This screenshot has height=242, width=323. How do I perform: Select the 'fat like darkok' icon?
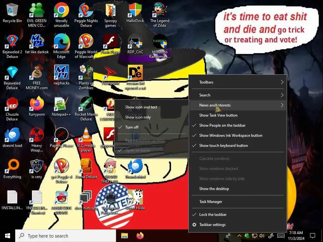click(x=37, y=44)
